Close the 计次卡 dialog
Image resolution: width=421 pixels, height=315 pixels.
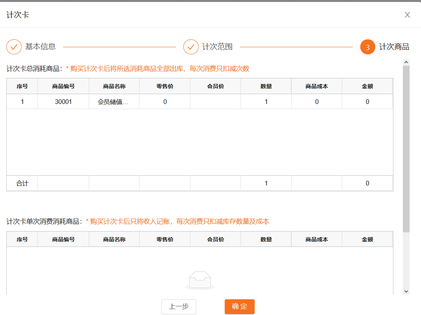point(407,15)
